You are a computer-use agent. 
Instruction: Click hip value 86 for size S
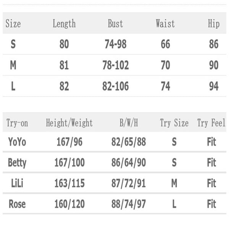pos(213,44)
